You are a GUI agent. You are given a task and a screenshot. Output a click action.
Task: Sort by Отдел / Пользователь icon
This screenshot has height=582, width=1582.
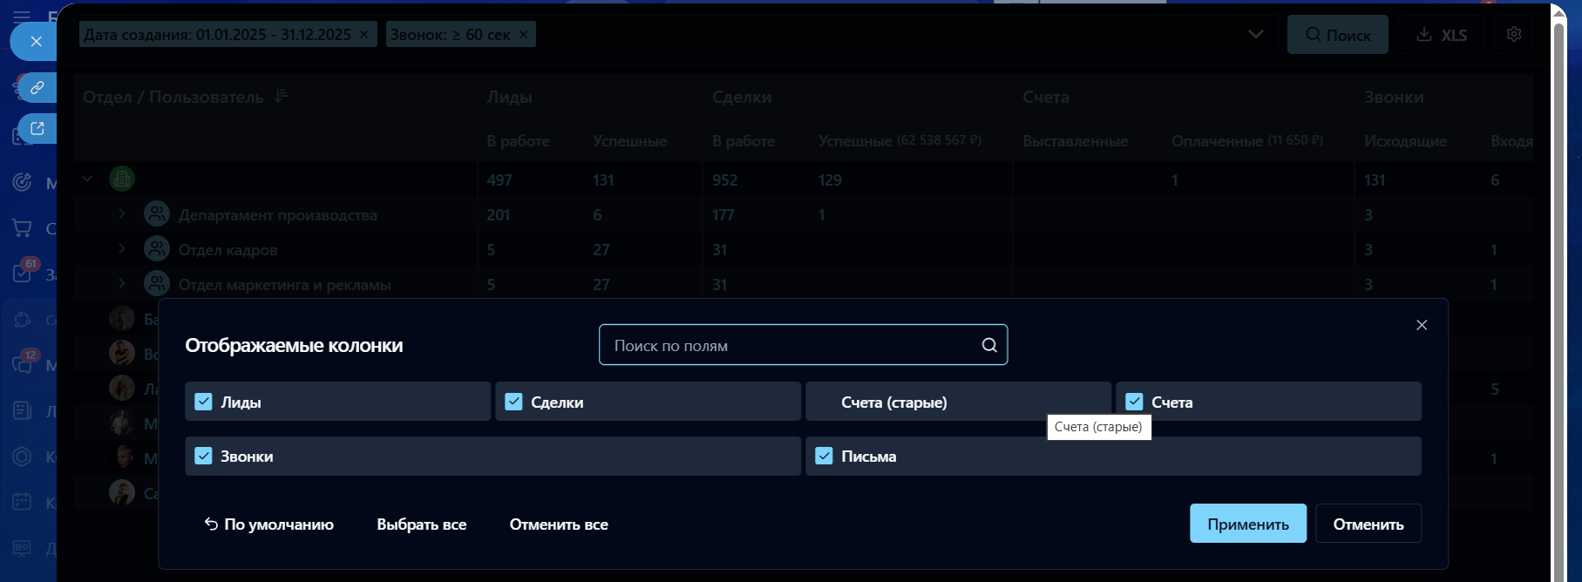(281, 96)
